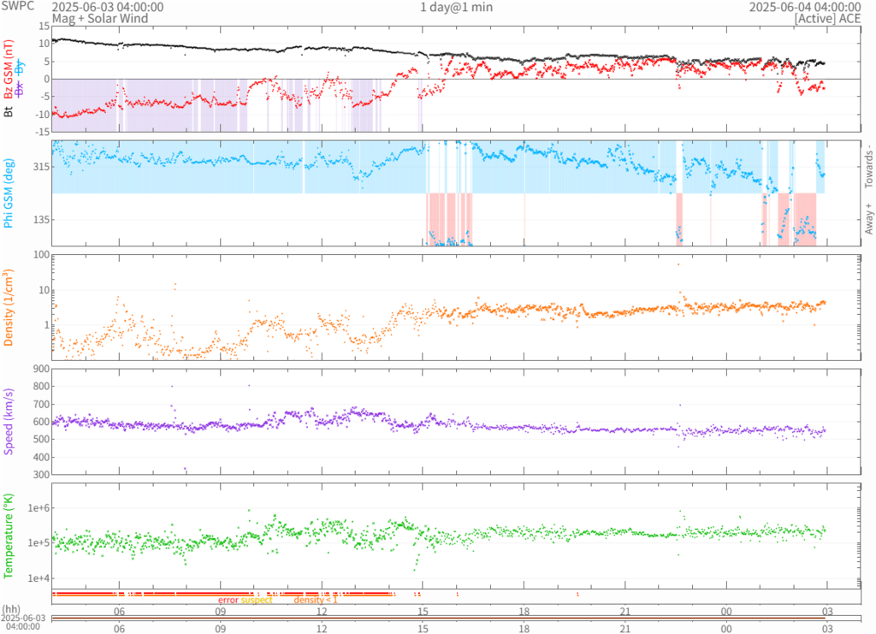Image resolution: width=876 pixels, height=634 pixels.
Task: Open the '1 day@1 min' time span selector
Action: click(x=456, y=7)
